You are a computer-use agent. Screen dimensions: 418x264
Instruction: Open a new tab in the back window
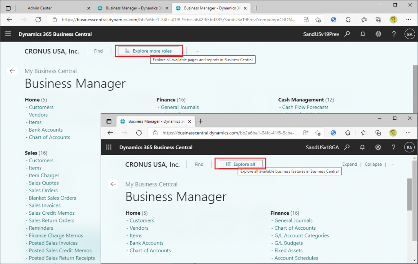[x=256, y=8]
